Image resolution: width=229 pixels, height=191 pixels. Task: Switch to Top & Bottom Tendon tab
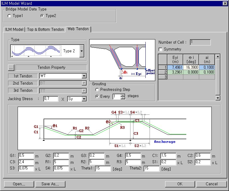[45, 29]
